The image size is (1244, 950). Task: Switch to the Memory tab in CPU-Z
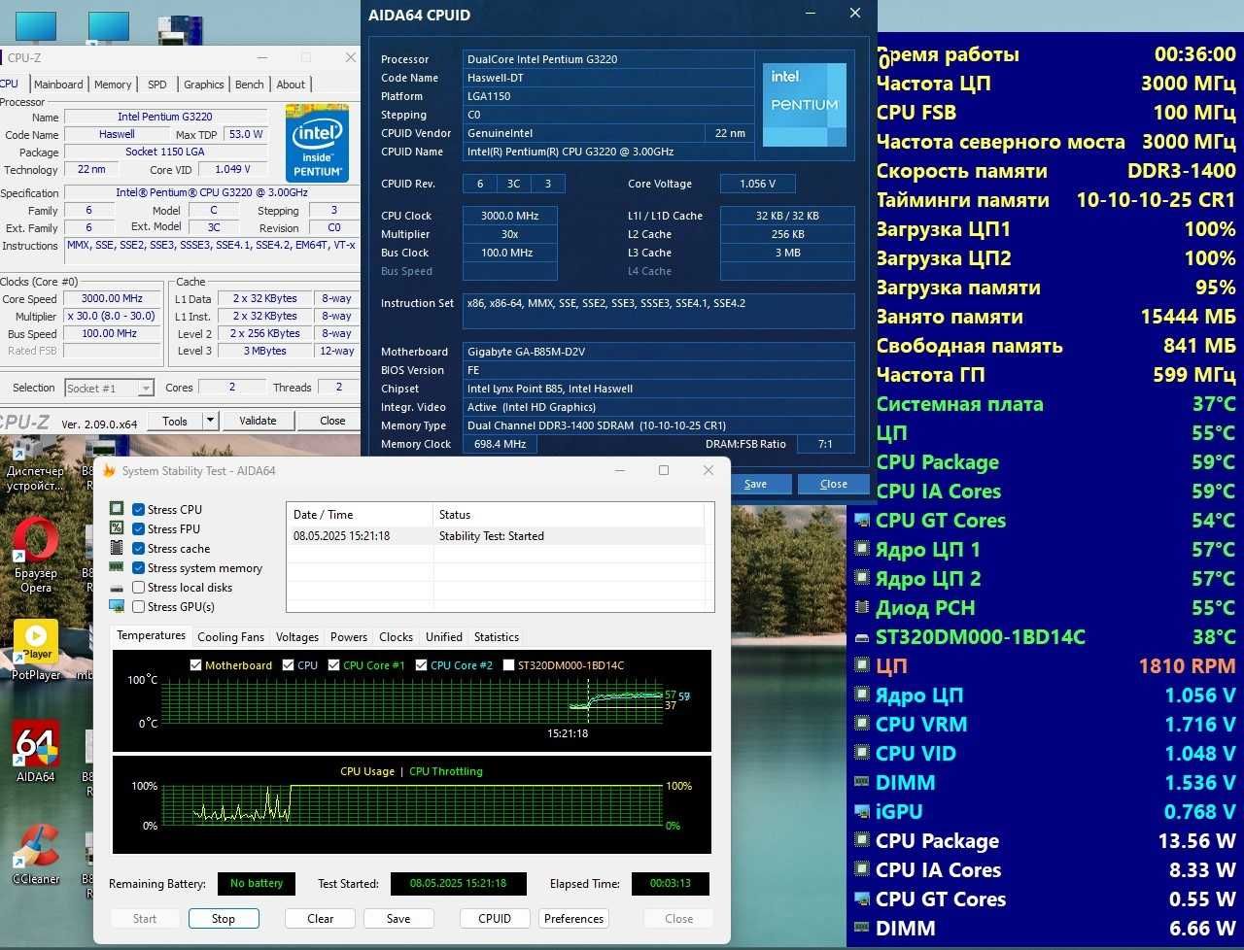(113, 85)
